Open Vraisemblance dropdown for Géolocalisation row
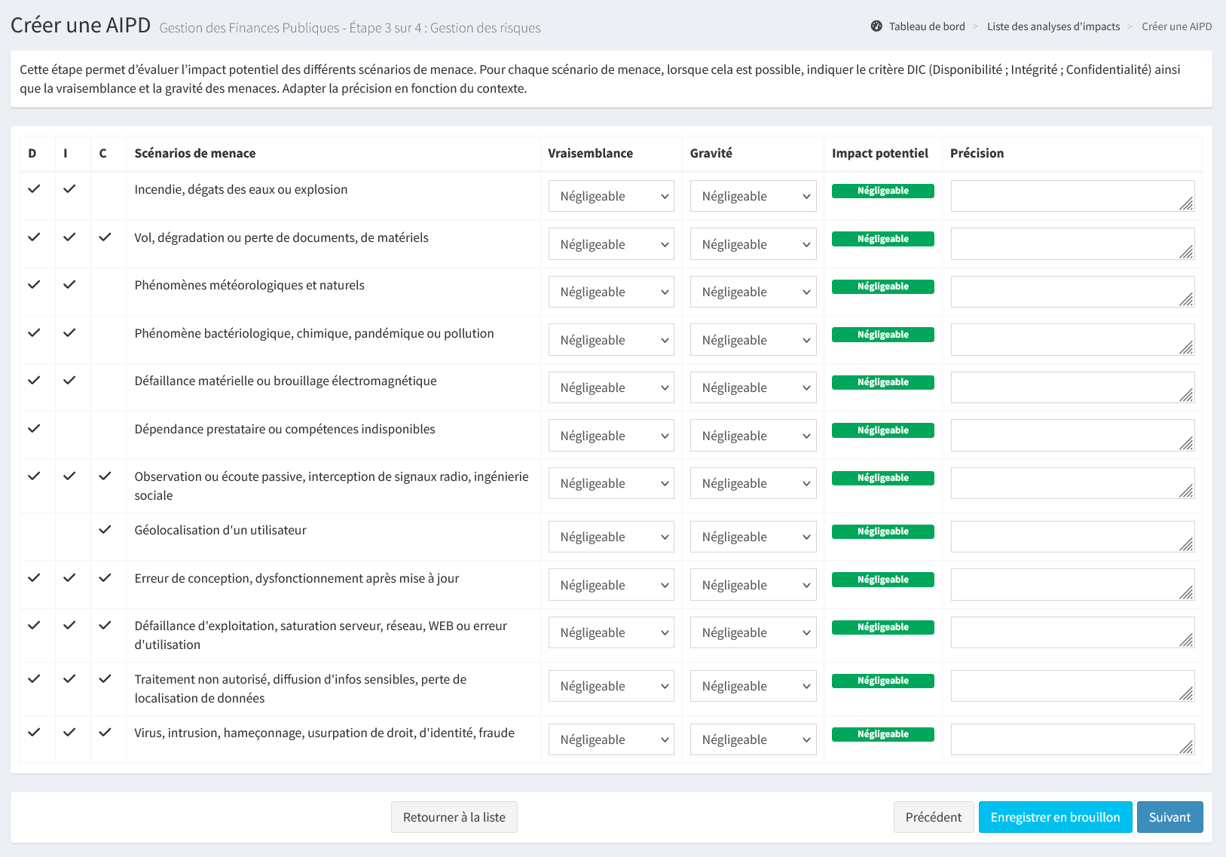Viewport: 1226px width, 857px height. pyautogui.click(x=611, y=537)
